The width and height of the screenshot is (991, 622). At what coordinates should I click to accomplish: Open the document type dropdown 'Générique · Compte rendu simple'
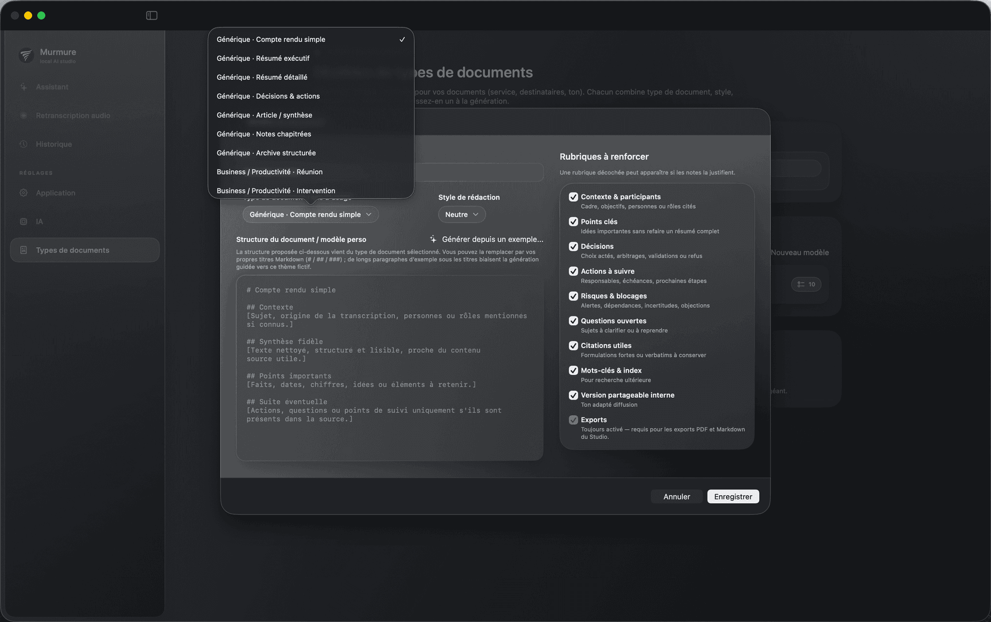click(310, 214)
